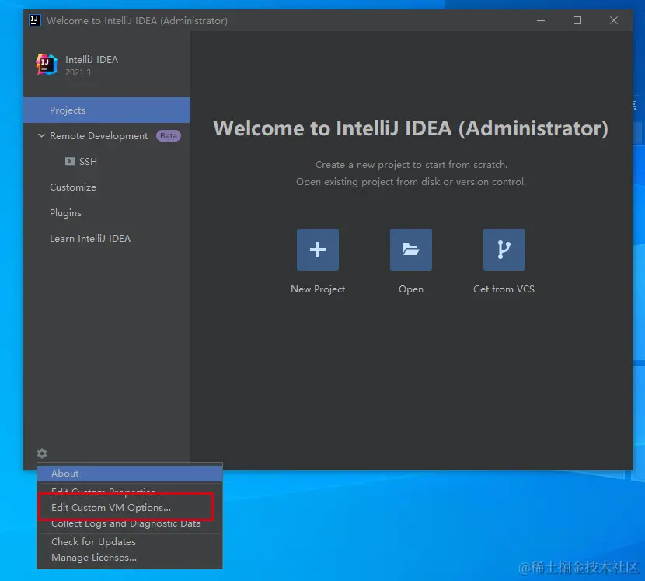Click the New Project label
Viewport: 645px width, 581px height.
[318, 289]
